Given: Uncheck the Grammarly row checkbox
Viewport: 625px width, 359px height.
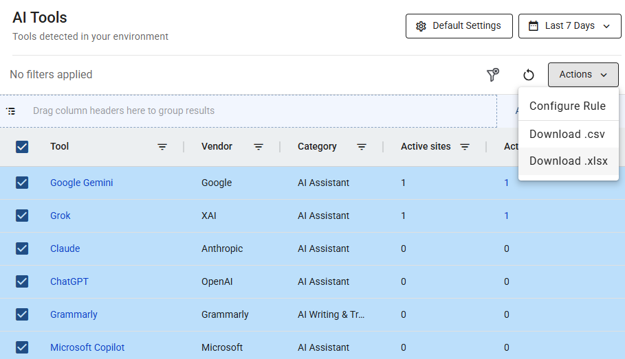Looking at the screenshot, I should [x=22, y=314].
